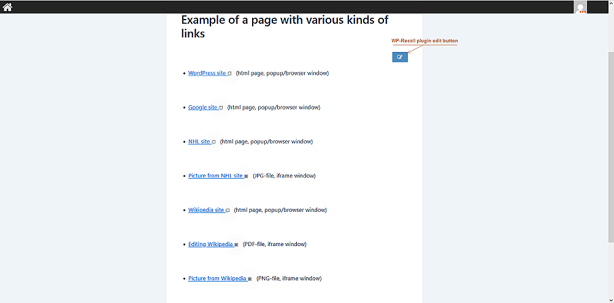Click description text beside Wikipedia site link
Screen dimensions: 614x303
280,210
